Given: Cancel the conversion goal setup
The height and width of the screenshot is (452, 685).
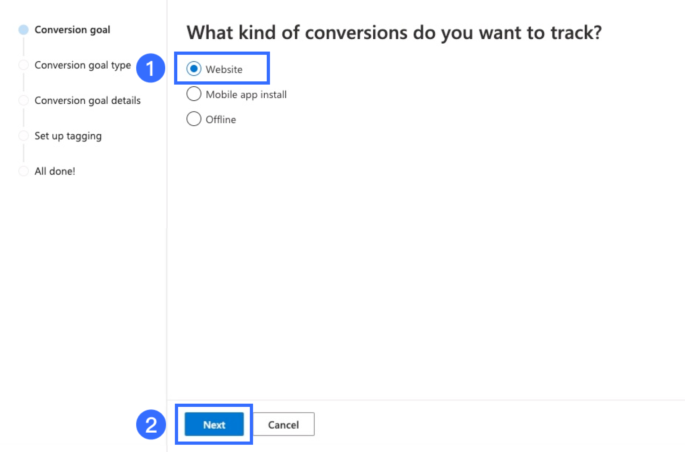Looking at the screenshot, I should [283, 425].
